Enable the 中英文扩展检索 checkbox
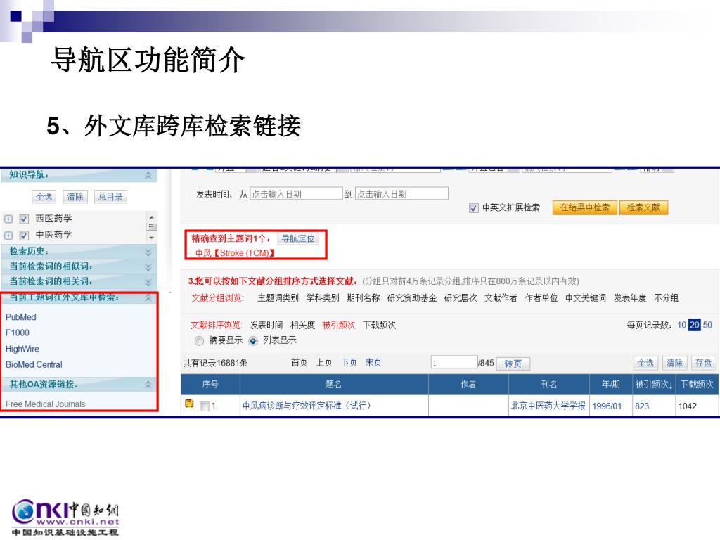720x540 pixels. click(x=474, y=208)
